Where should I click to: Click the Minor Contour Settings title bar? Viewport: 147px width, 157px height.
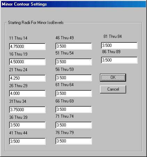click(73, 4)
